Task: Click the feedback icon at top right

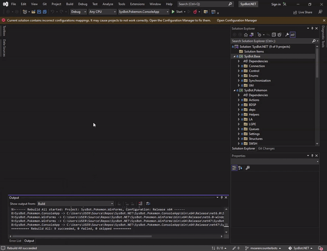Action: (x=320, y=12)
